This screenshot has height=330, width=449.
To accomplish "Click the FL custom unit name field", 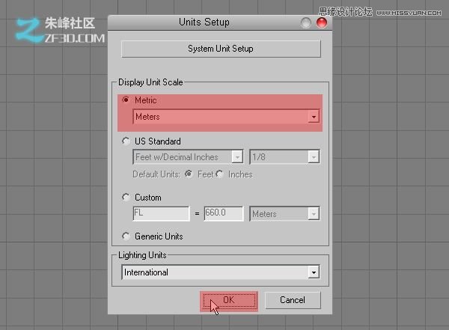I will (161, 214).
